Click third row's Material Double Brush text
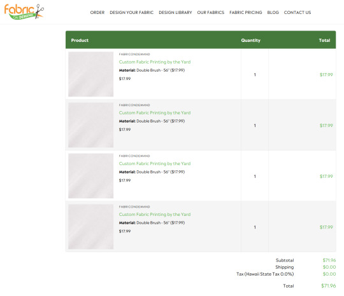This screenshot has height=296, width=344. 152,172
